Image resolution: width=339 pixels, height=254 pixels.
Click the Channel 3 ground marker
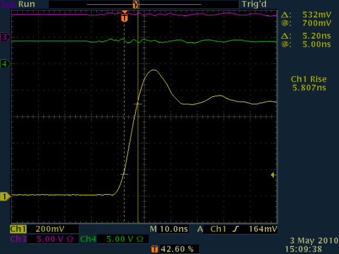pos(5,37)
